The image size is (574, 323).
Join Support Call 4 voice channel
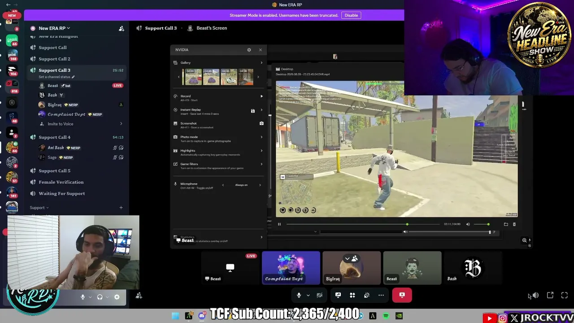[54, 137]
